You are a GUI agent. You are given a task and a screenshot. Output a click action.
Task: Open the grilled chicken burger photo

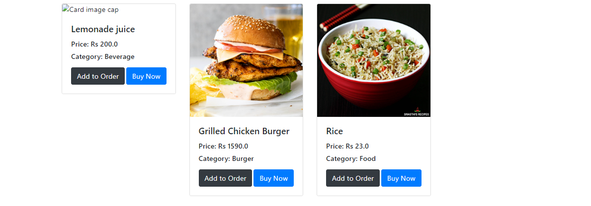click(246, 60)
